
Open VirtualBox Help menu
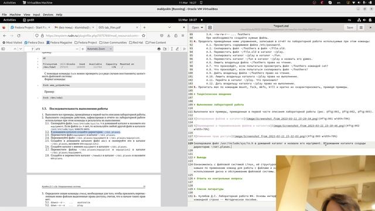[59, 15]
